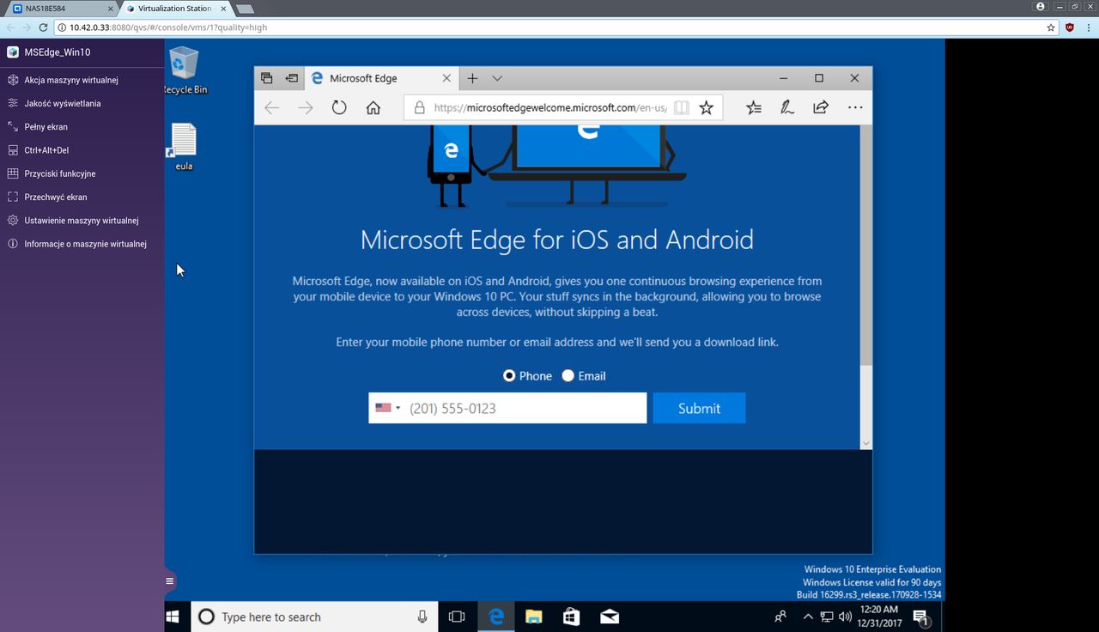Viewport: 1099px width, 632px height.
Task: Close the Microsoft Edge tab
Action: tap(446, 78)
